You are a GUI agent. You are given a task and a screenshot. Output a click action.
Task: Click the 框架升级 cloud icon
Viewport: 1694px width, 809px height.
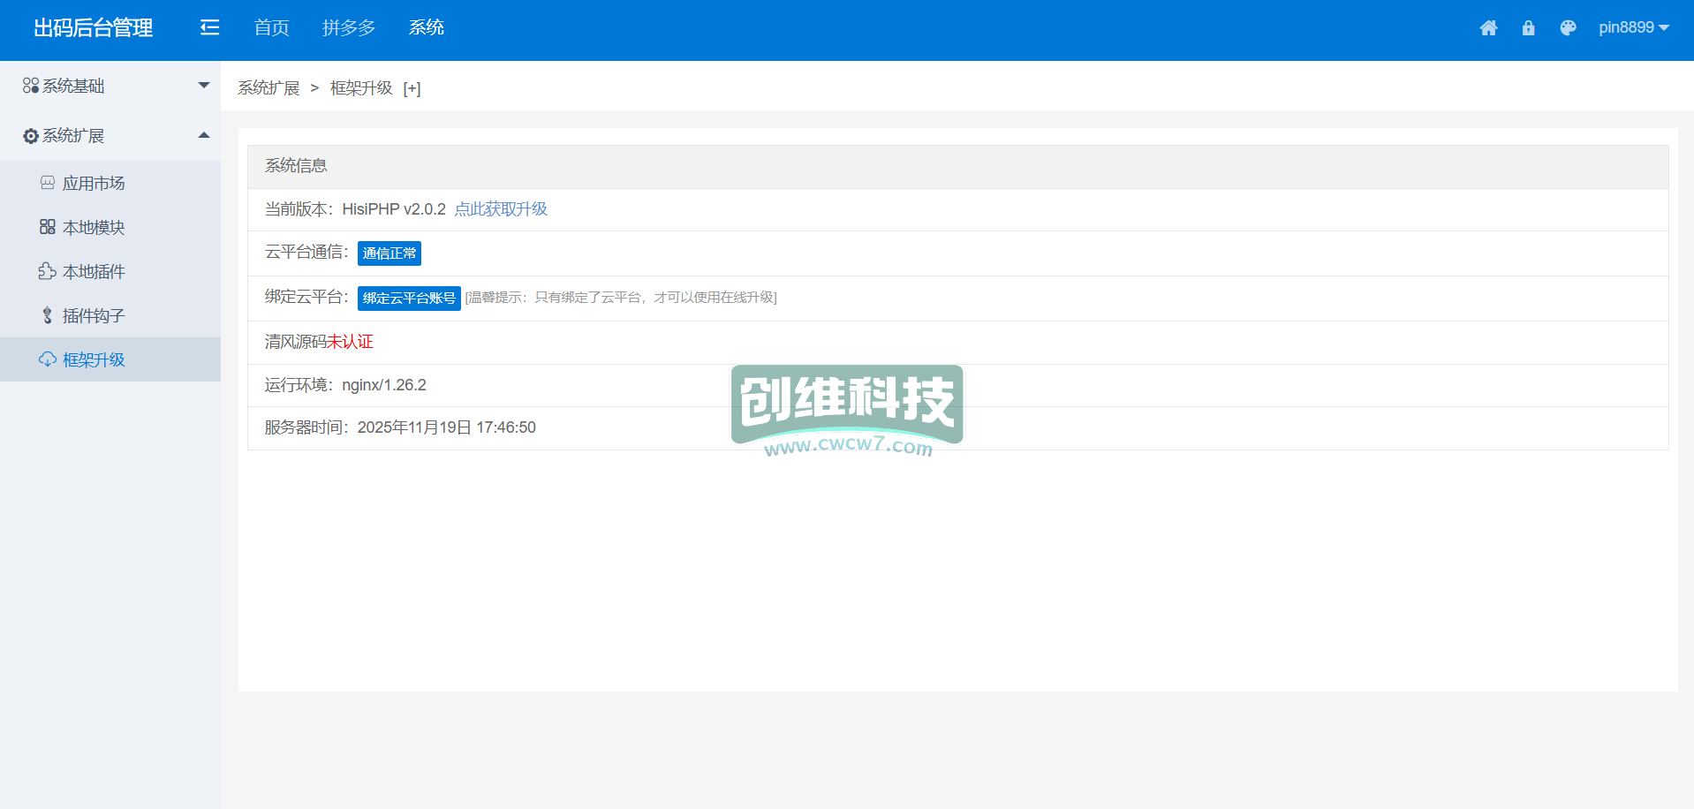pyautogui.click(x=48, y=359)
